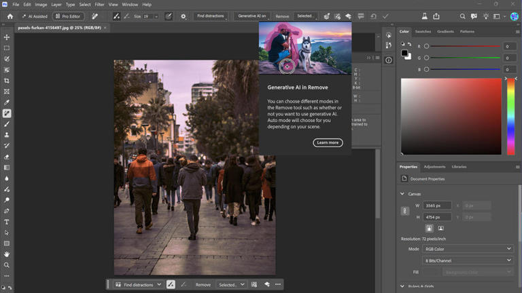Select the Gradient tool
522x293 pixels.
(x=7, y=168)
